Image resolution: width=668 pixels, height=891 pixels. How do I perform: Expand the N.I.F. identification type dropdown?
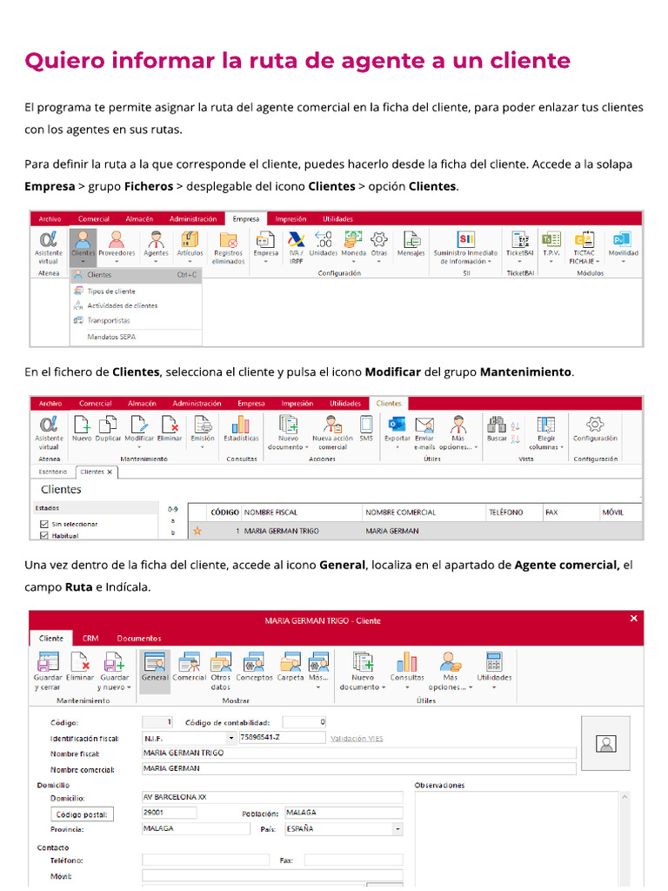[231, 738]
